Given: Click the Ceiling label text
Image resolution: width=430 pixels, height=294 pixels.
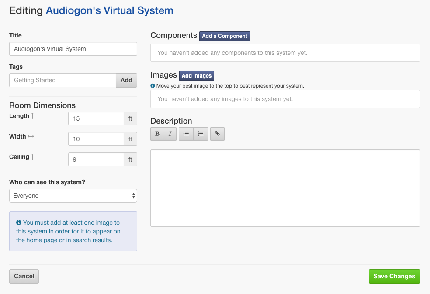Looking at the screenshot, I should [19, 157].
